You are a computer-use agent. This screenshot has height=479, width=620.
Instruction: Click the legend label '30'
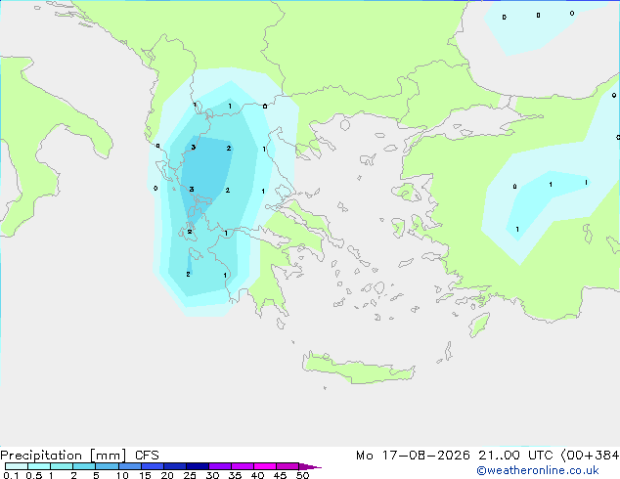click(x=212, y=475)
